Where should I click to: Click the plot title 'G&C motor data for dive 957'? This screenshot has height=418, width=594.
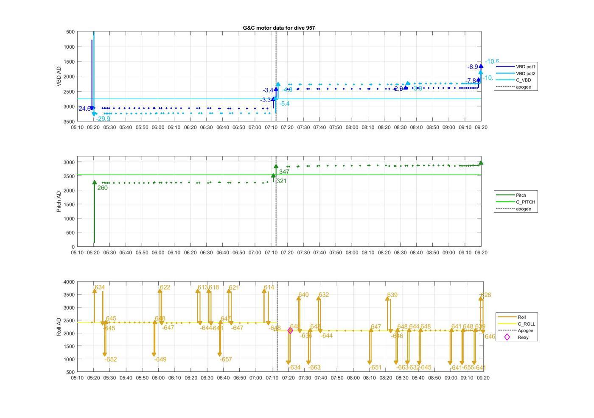pyautogui.click(x=279, y=28)
